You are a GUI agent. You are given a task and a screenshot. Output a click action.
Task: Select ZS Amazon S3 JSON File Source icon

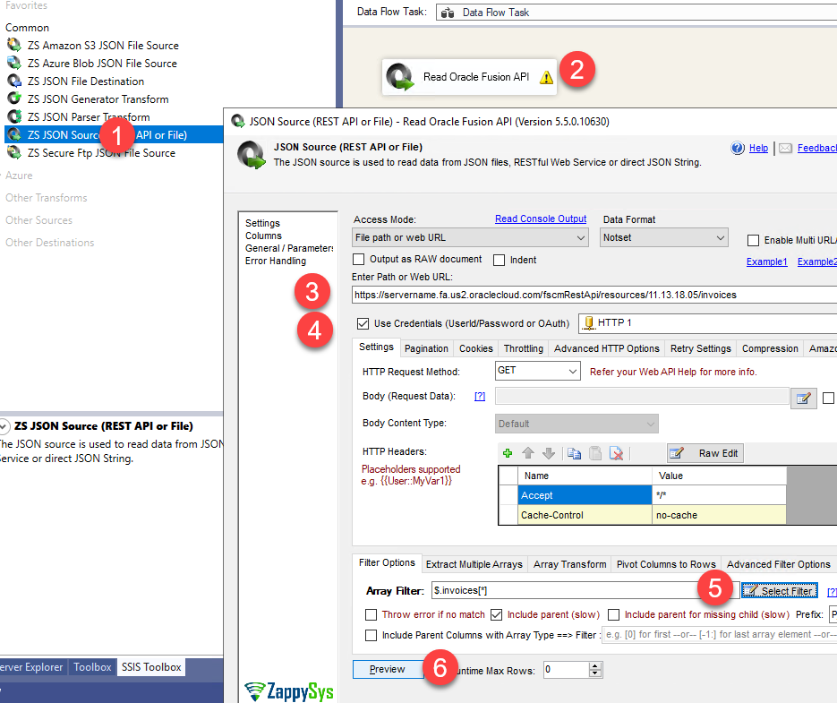pyautogui.click(x=14, y=45)
